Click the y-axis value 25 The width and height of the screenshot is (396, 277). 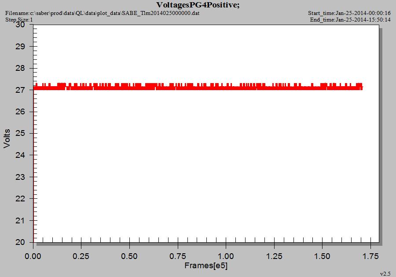(20, 134)
